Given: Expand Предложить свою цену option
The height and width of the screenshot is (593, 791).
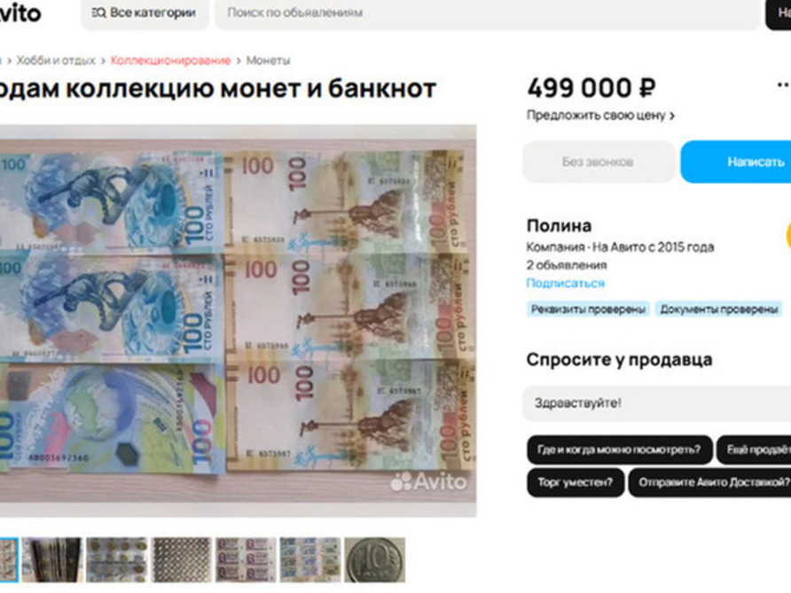Looking at the screenshot, I should coord(600,115).
